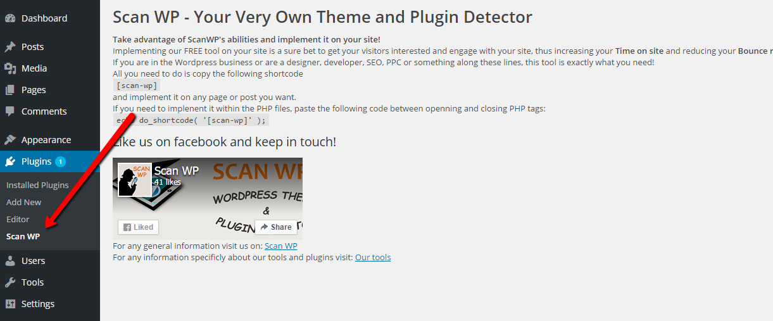Click the facebook keep in touch heading

(x=224, y=142)
